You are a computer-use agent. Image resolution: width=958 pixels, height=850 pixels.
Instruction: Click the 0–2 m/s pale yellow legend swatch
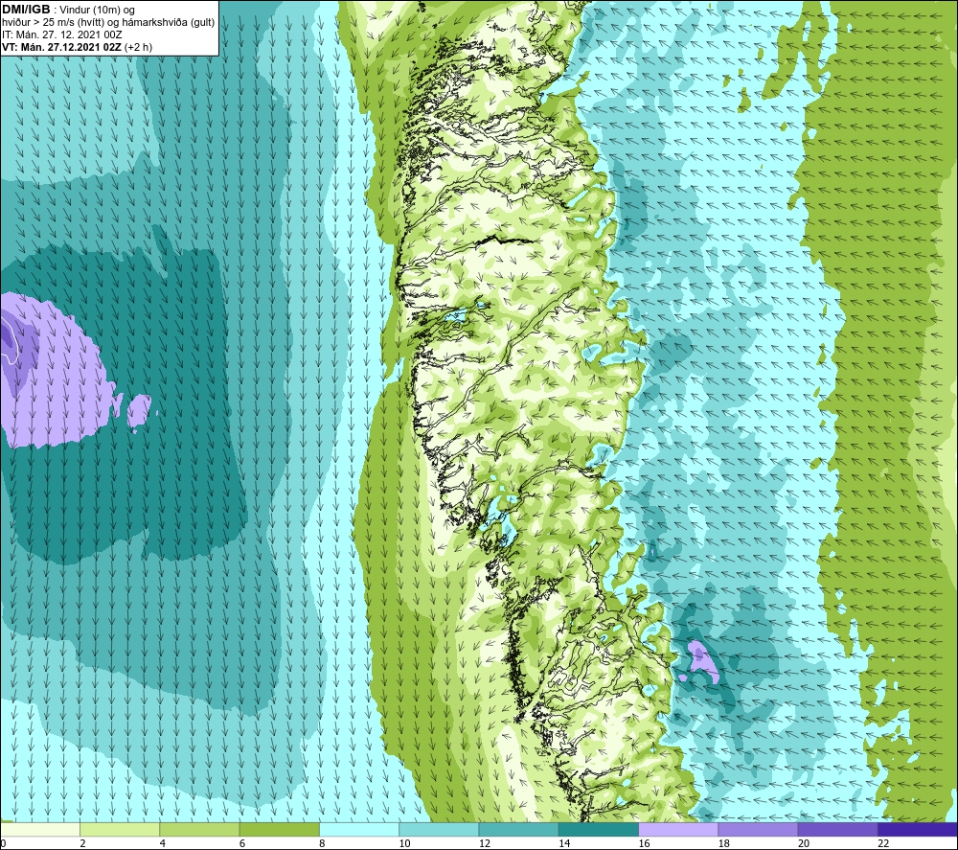[40, 829]
